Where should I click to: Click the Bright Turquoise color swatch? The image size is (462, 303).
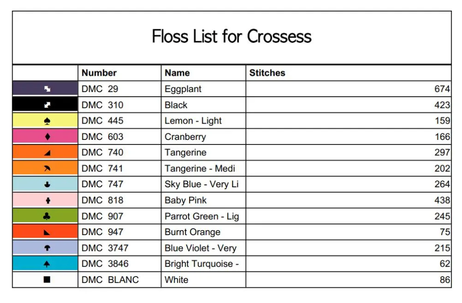(28, 264)
